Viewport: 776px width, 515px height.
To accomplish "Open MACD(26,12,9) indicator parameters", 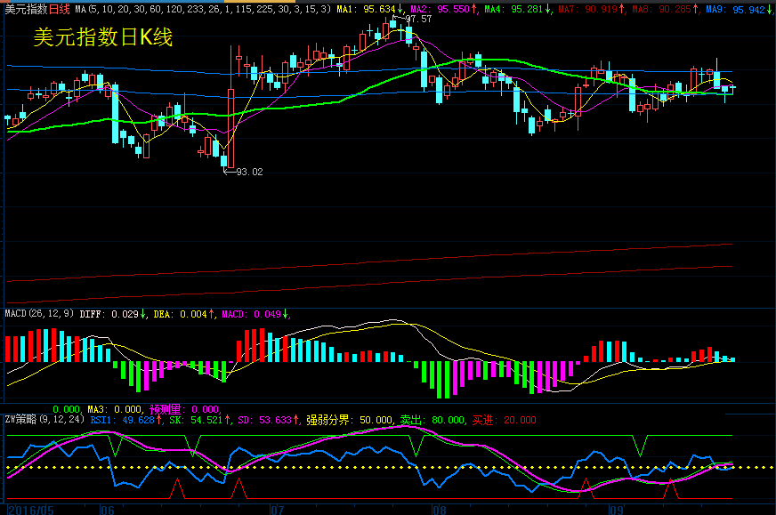I will coord(40,314).
